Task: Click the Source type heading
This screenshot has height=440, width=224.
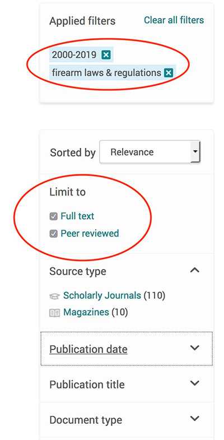Action: pyautogui.click(x=78, y=272)
